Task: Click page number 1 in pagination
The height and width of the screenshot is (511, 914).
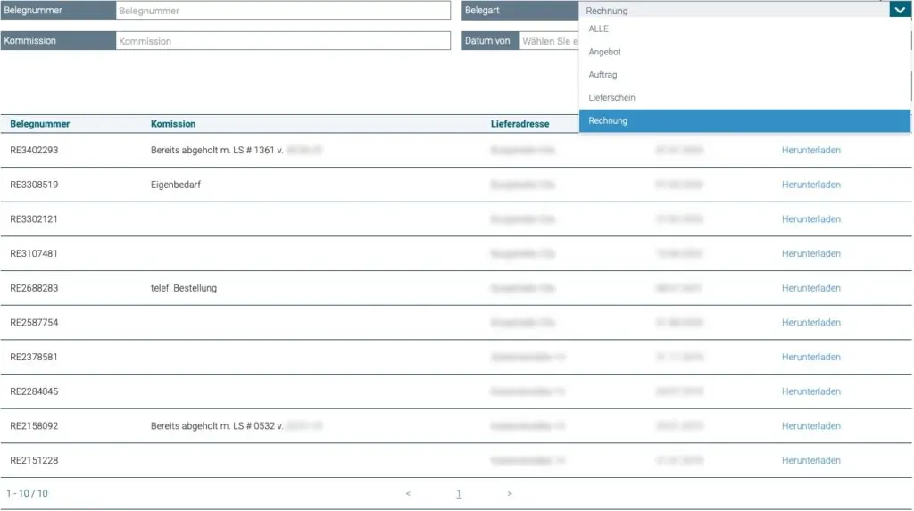Action: pos(459,494)
